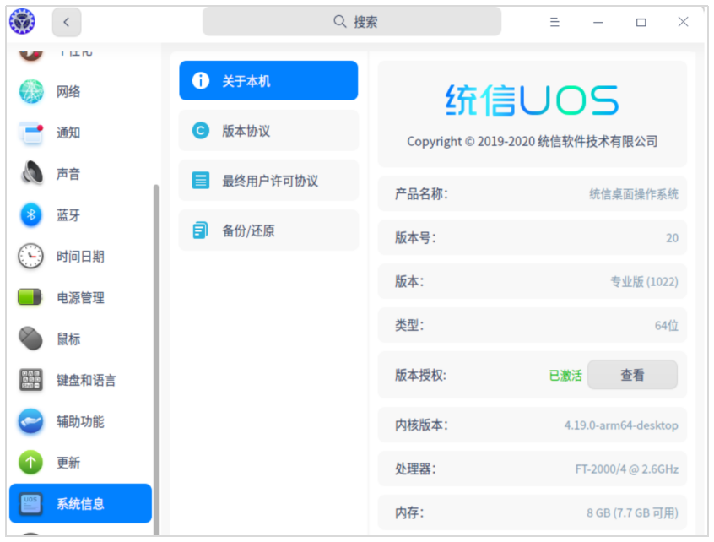Image resolution: width=714 pixels, height=542 pixels.
Task: Open the 通知 notification icon
Action: click(31, 133)
